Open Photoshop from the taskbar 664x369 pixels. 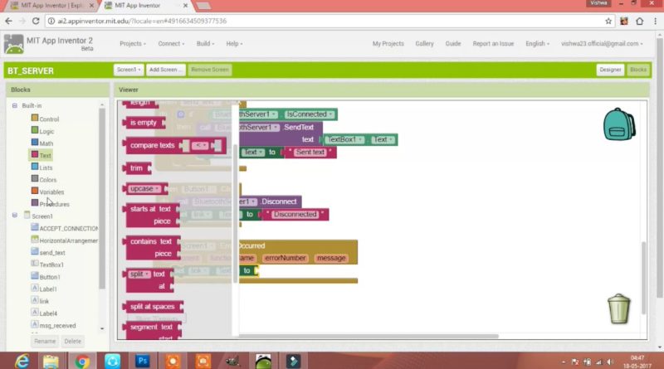(x=142, y=361)
